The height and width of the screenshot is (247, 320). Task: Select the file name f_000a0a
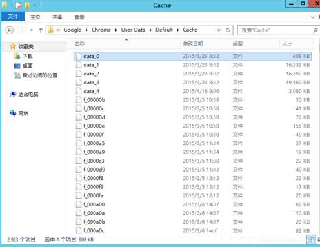point(94,213)
